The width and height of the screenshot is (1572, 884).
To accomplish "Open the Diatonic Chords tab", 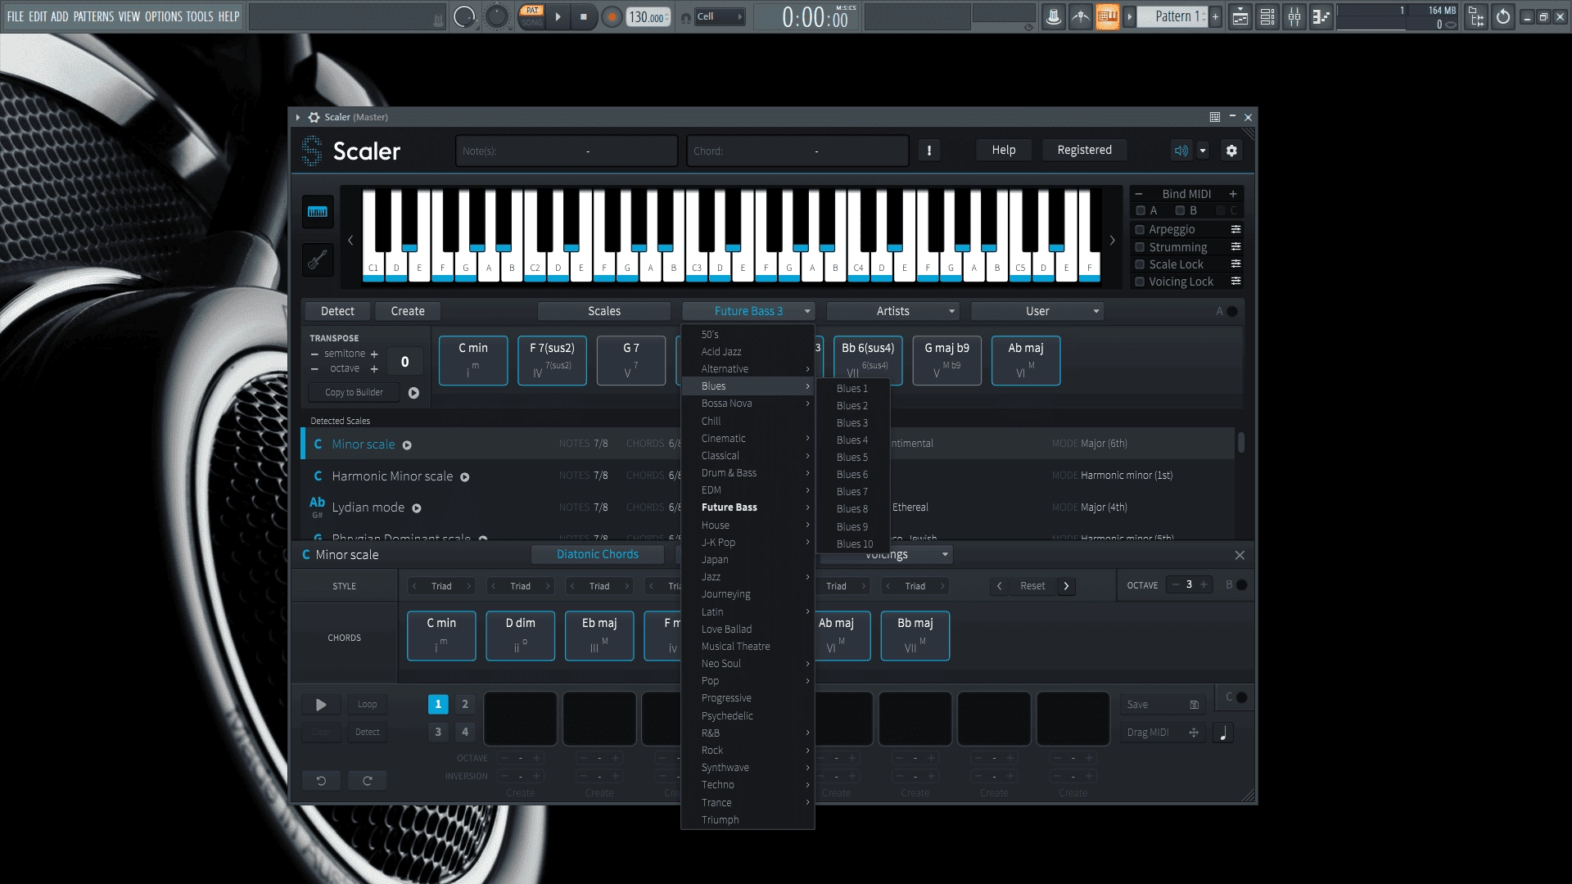I will coord(598,554).
